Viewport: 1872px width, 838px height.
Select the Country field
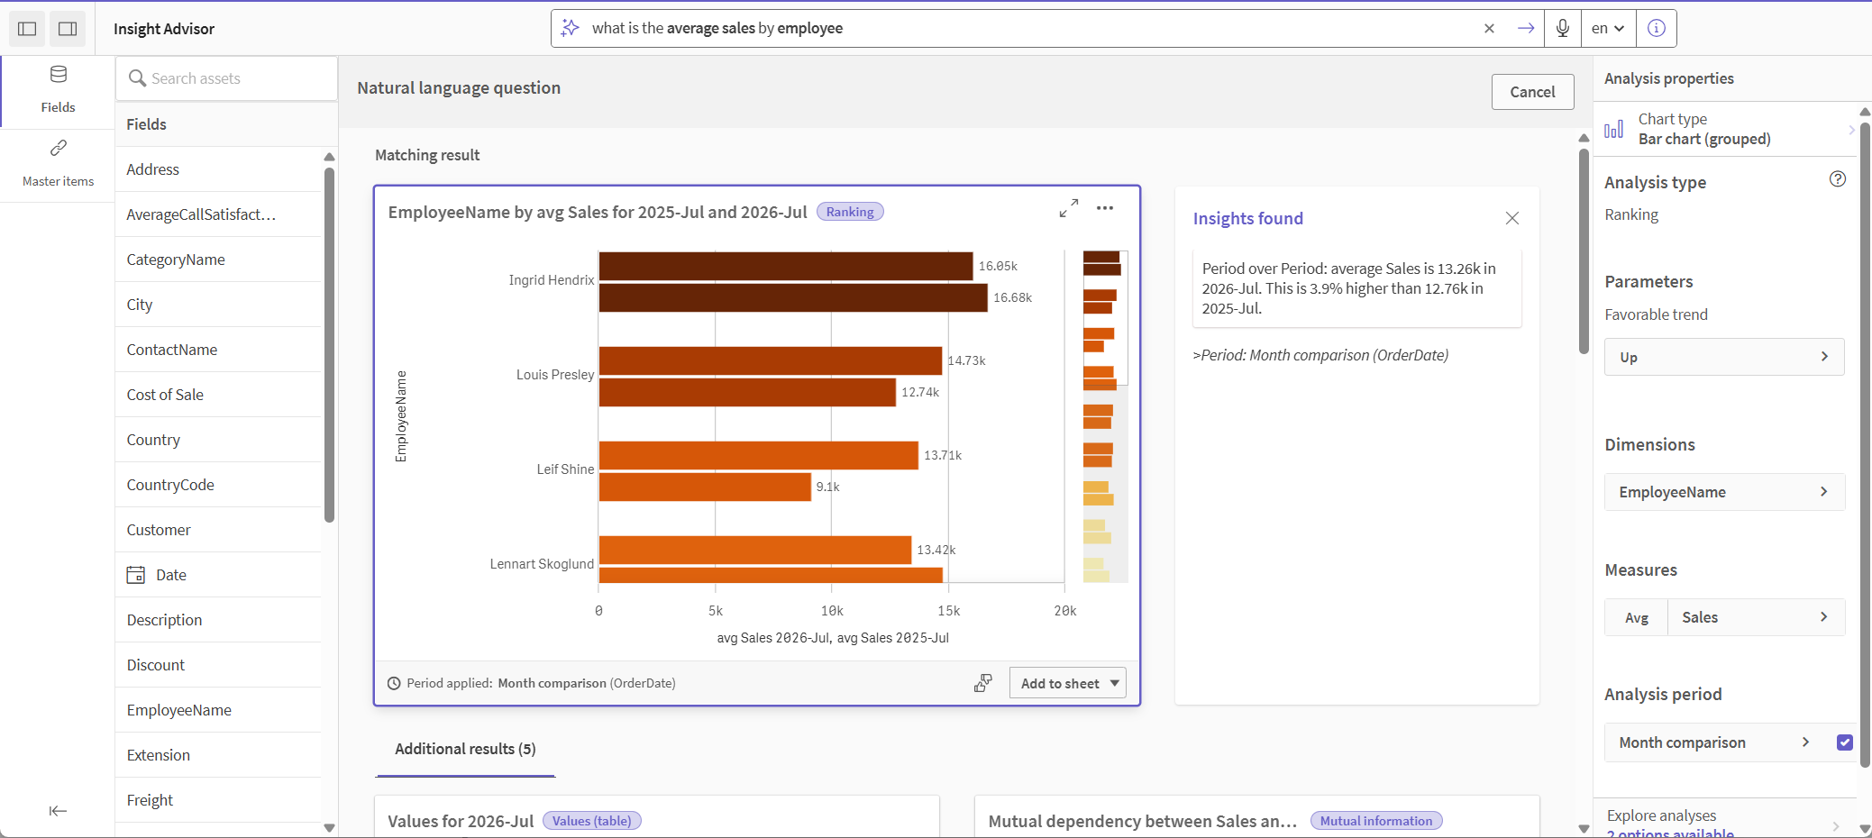coord(218,440)
